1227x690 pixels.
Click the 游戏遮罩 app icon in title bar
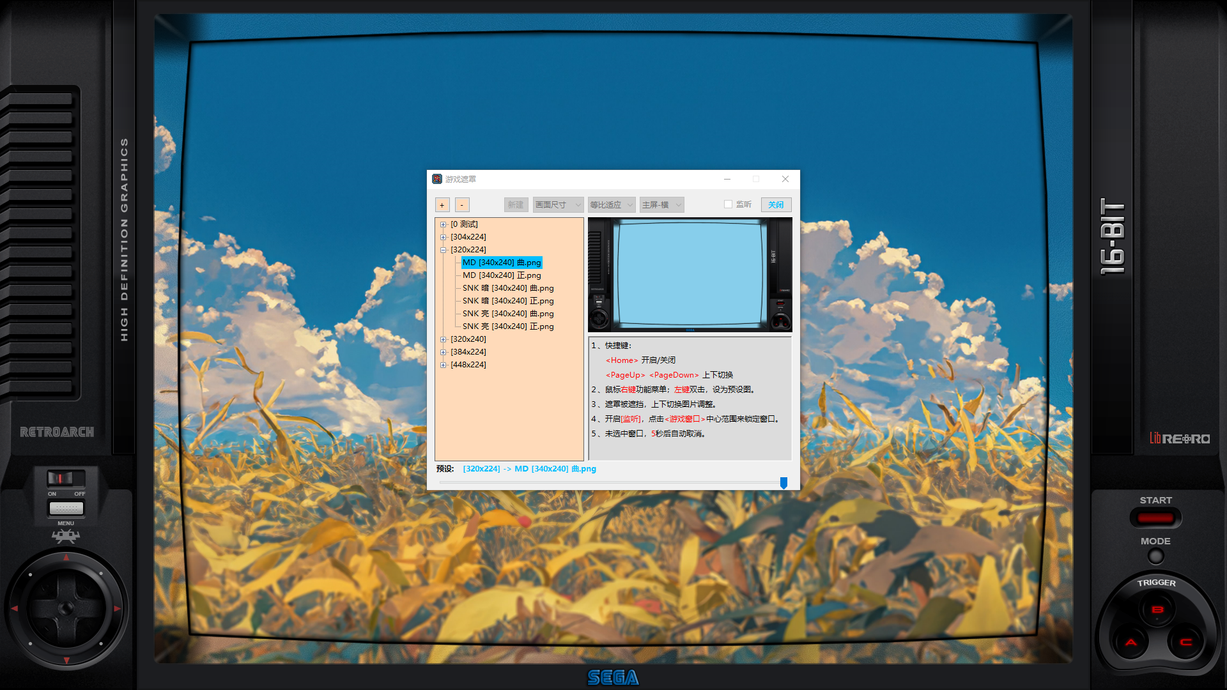click(x=437, y=179)
